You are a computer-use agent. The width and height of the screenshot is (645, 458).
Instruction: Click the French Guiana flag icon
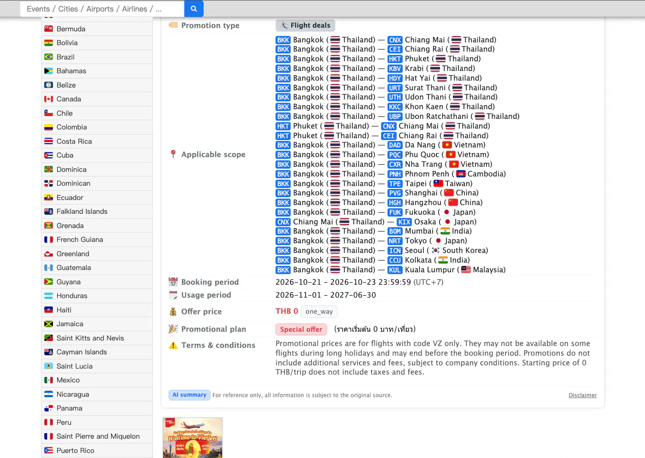point(48,240)
